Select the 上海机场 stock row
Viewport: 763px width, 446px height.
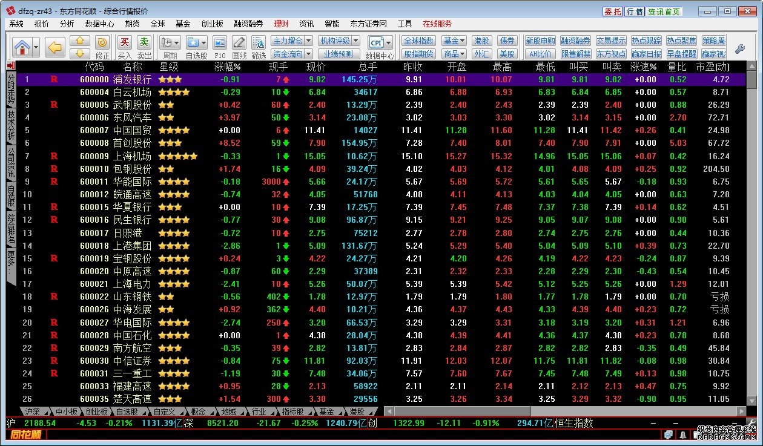tap(381, 156)
